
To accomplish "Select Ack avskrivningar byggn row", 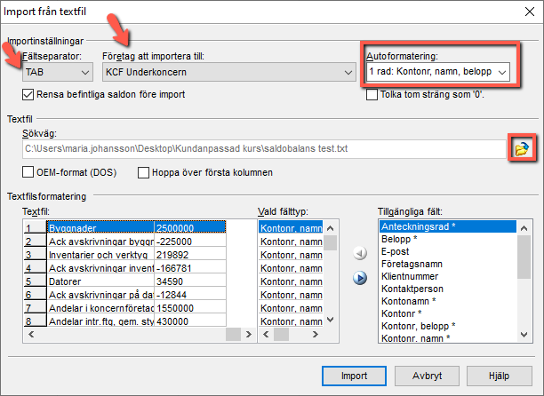I will point(100,242).
